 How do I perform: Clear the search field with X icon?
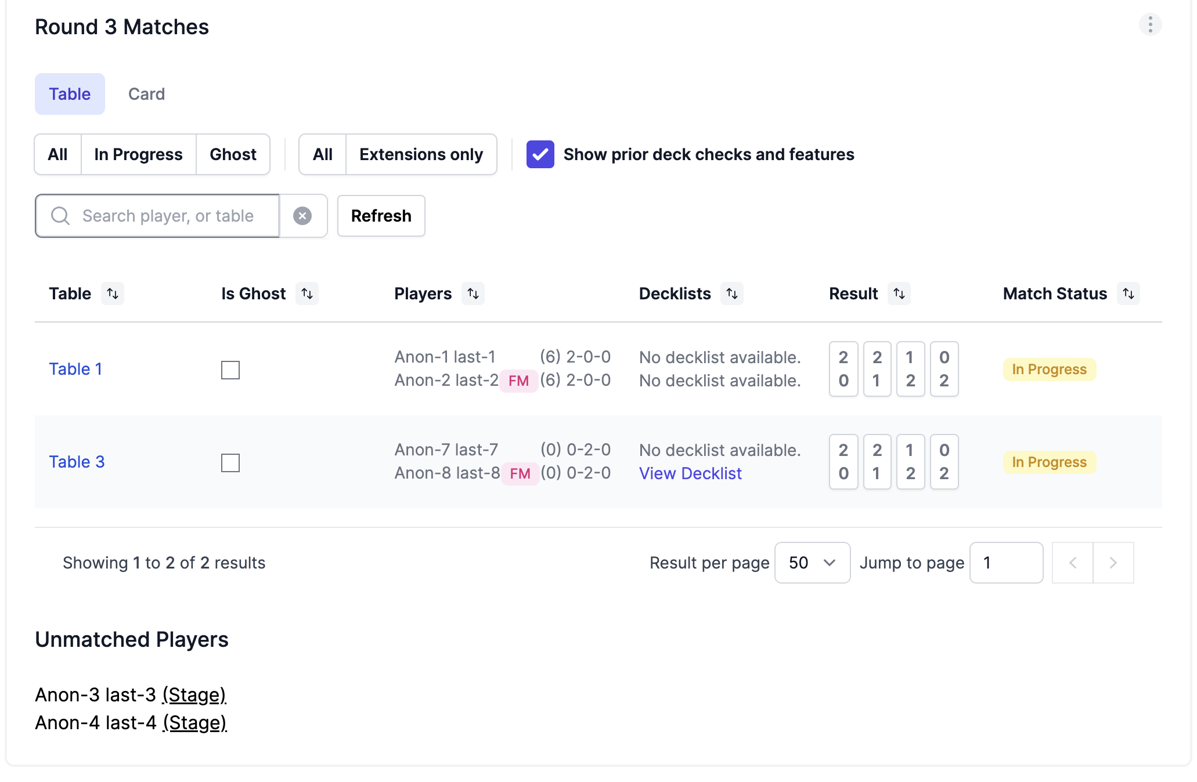[x=302, y=216]
